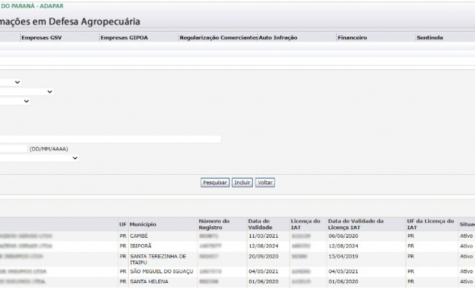The width and height of the screenshot is (475, 288).
Task: Click the Voltar button
Action: tap(265, 183)
